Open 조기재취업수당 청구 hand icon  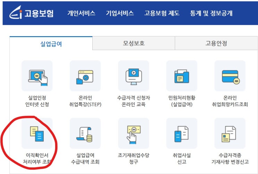tap(133, 133)
